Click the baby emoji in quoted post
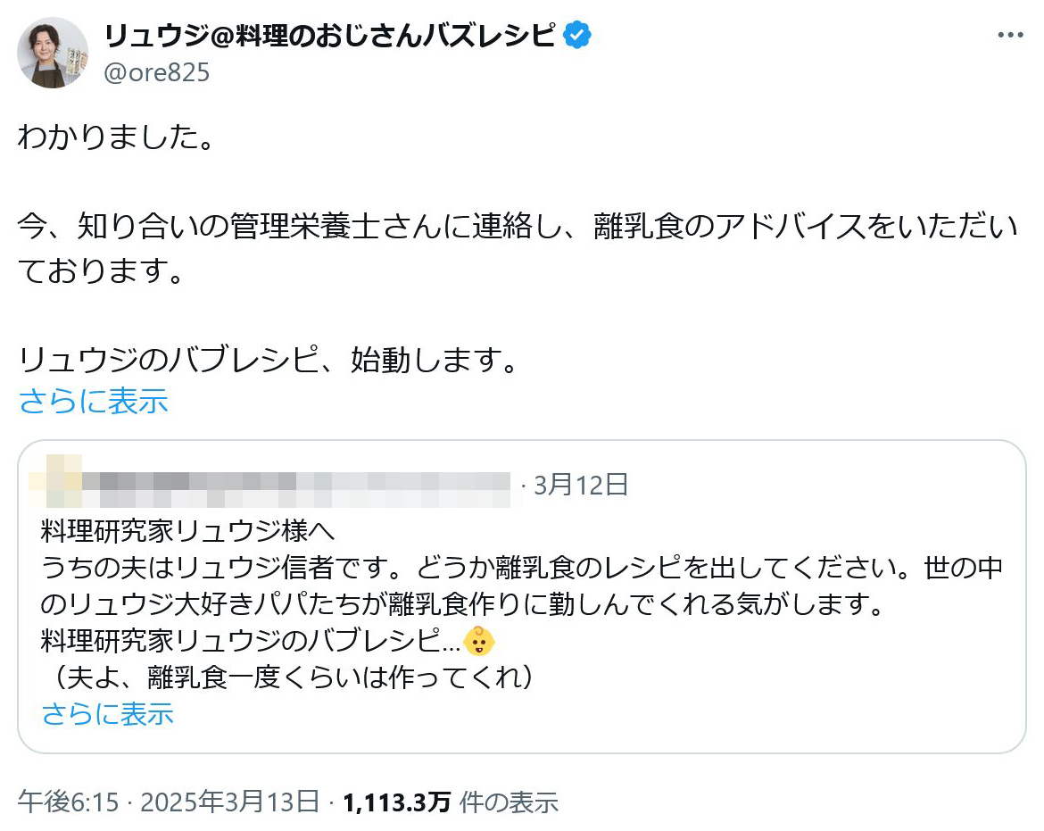 [479, 639]
